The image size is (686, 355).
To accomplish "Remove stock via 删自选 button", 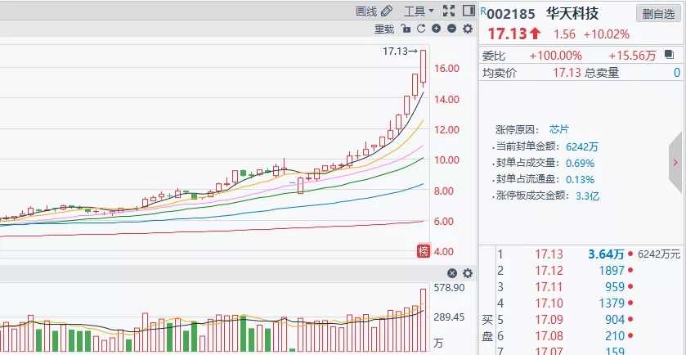I will click(658, 14).
